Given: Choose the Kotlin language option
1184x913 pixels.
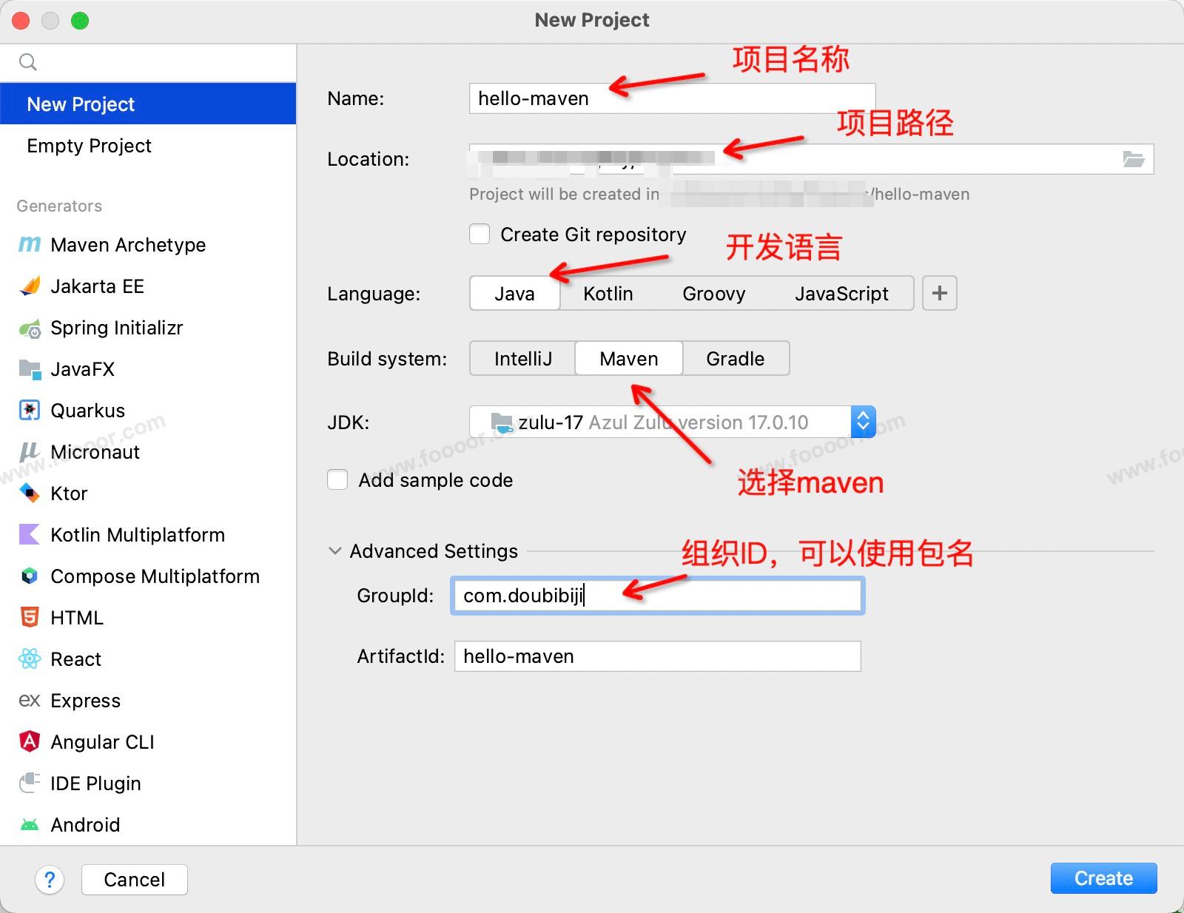Looking at the screenshot, I should 608,294.
